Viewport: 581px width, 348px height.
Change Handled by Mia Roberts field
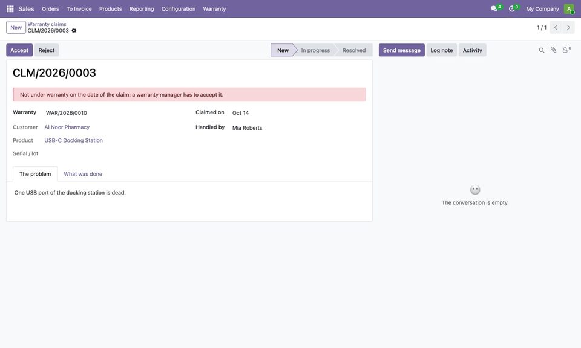click(247, 128)
